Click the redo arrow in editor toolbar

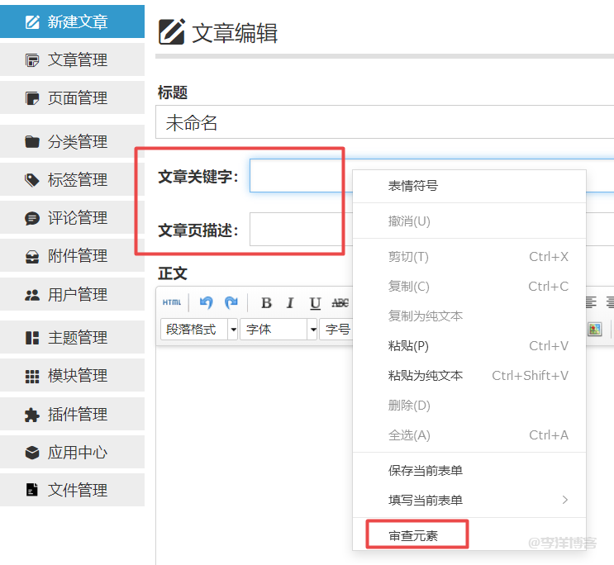pyautogui.click(x=231, y=302)
